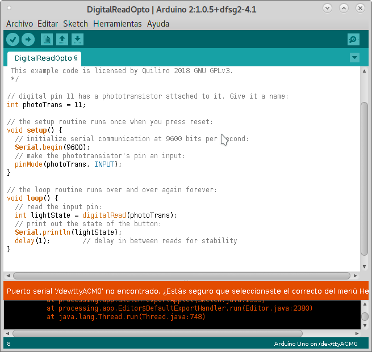Open the Sketch menu
Screen dimensions: 372x352
point(76,24)
